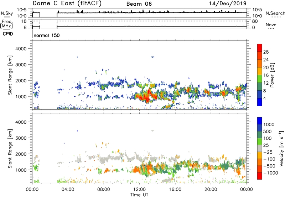Pick the light green 25-100 velocity swatch
285x197 pixels.
(260, 142)
